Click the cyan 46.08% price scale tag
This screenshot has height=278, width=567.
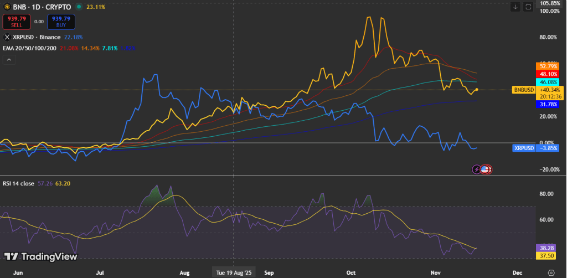[548, 82]
